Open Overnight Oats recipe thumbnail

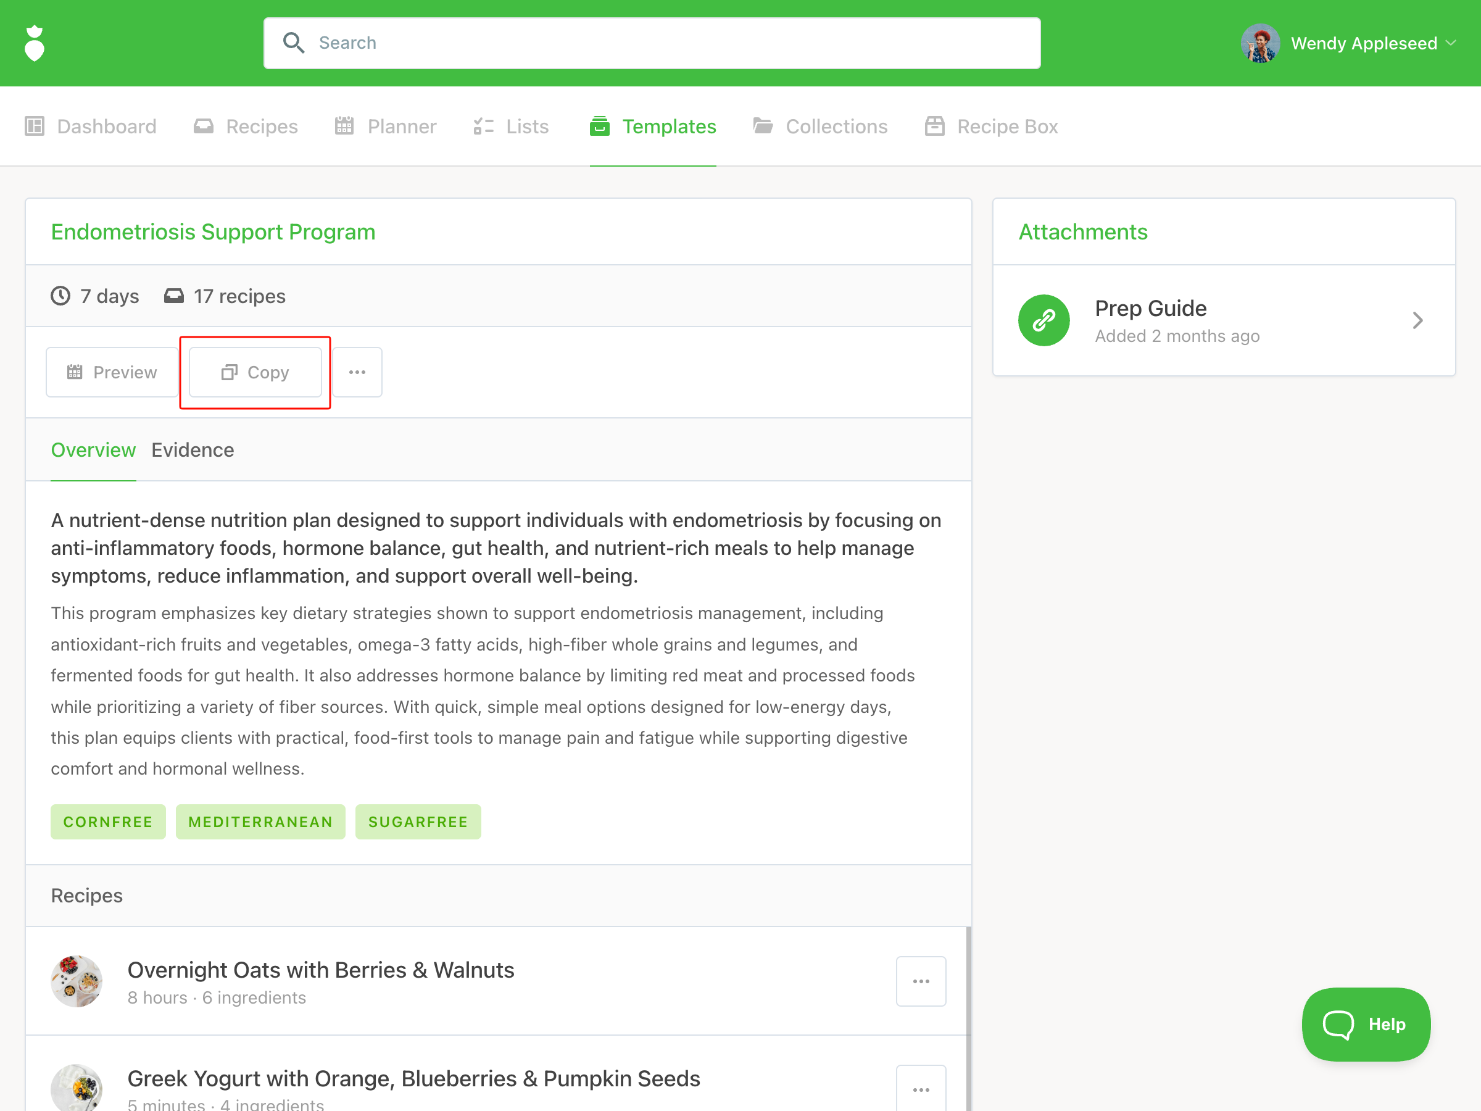(x=77, y=981)
